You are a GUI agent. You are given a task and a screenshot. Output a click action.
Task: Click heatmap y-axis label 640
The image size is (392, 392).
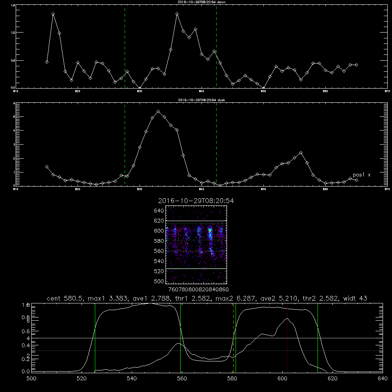[x=159, y=211]
